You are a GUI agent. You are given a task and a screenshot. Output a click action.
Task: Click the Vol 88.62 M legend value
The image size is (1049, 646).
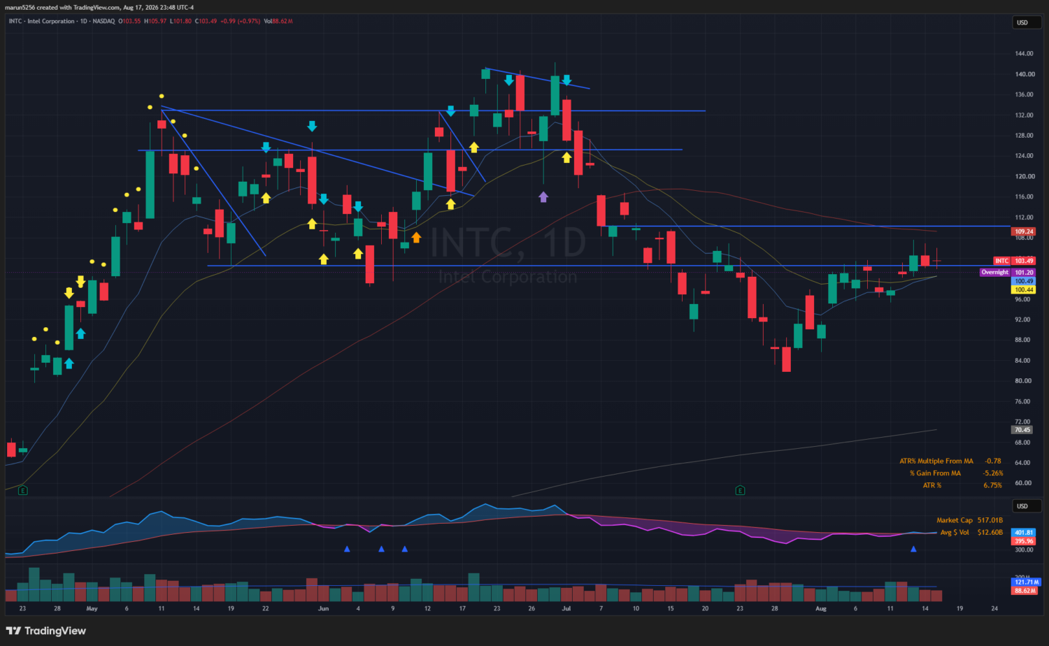point(278,21)
